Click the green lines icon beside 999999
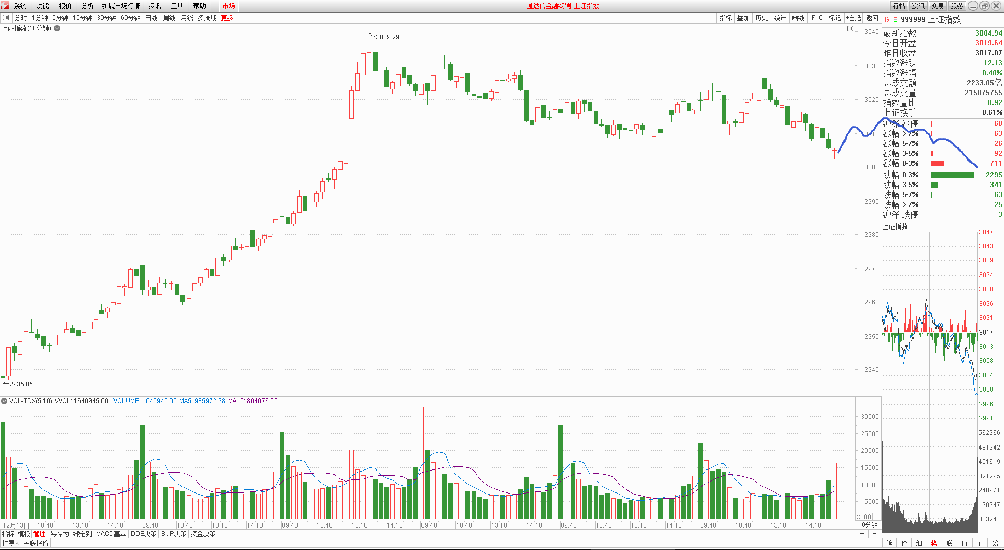 click(895, 20)
